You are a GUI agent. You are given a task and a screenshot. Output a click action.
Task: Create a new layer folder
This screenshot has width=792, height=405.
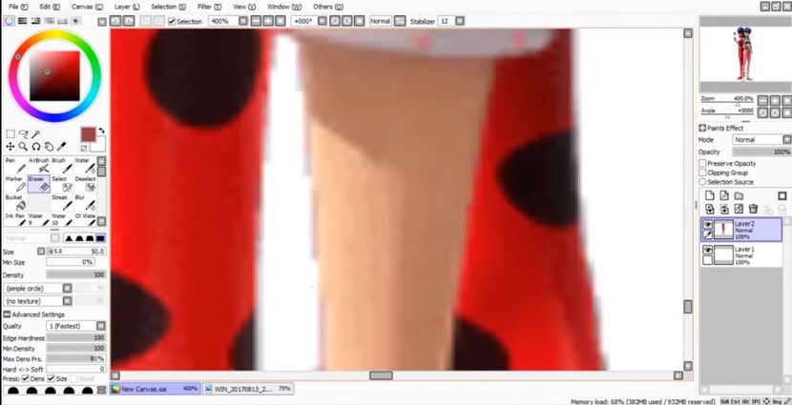coord(739,195)
